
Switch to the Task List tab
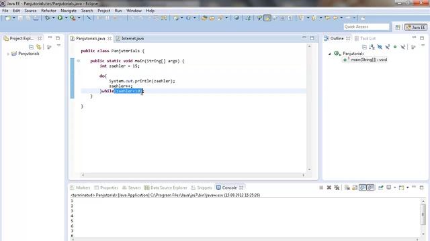point(365,39)
